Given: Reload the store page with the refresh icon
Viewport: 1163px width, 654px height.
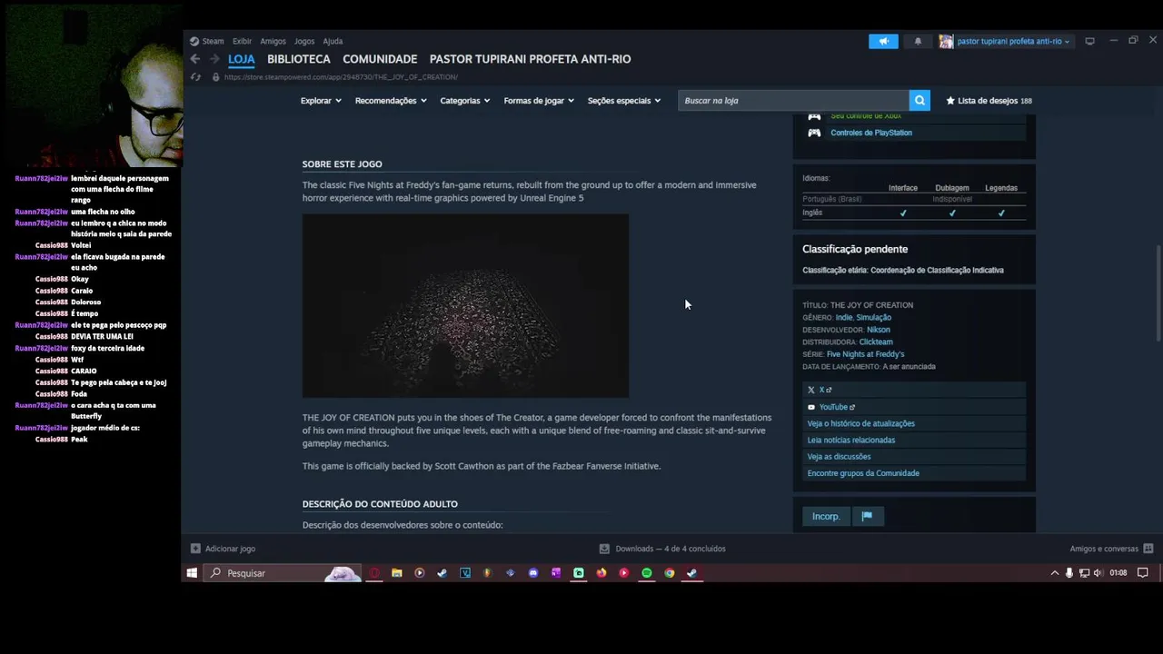Looking at the screenshot, I should tap(195, 77).
